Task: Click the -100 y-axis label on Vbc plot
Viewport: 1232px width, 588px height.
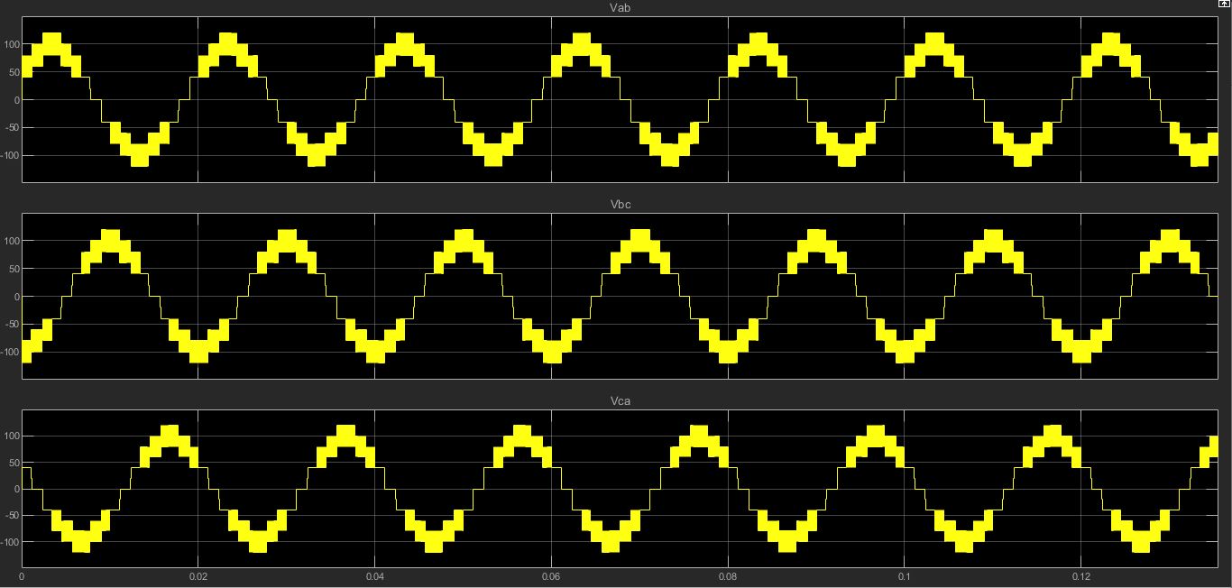Action: click(10, 352)
